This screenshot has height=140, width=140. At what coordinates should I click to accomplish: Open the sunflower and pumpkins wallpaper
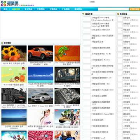(x=14, y=53)
